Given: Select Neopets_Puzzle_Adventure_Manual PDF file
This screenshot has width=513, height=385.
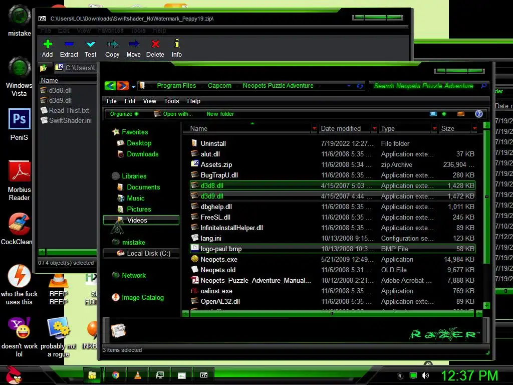Looking at the screenshot, I should click(333, 281).
